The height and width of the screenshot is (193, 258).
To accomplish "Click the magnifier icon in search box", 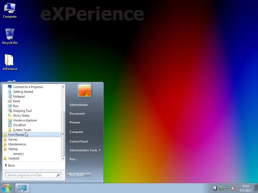I will (58, 175).
